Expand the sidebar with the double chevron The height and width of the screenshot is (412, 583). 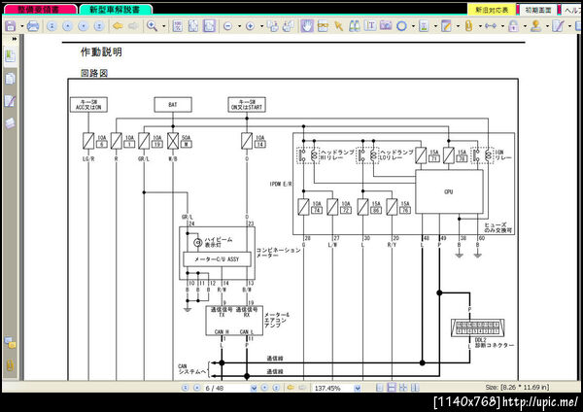[15, 39]
